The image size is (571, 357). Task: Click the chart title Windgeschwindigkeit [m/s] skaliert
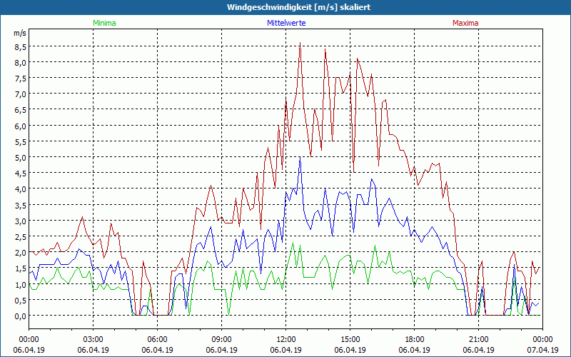pyautogui.click(x=298, y=7)
